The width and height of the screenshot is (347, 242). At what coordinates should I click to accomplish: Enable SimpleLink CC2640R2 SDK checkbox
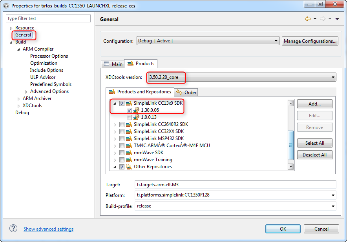(122, 125)
